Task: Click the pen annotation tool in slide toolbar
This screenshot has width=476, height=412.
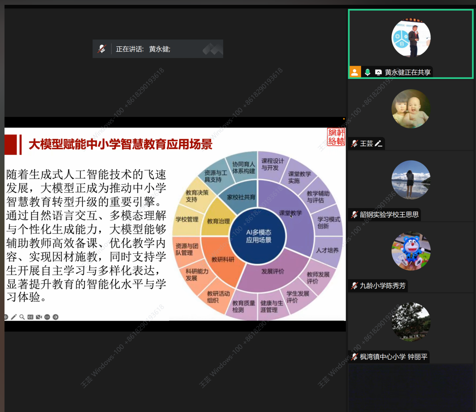Action: pyautogui.click(x=14, y=317)
